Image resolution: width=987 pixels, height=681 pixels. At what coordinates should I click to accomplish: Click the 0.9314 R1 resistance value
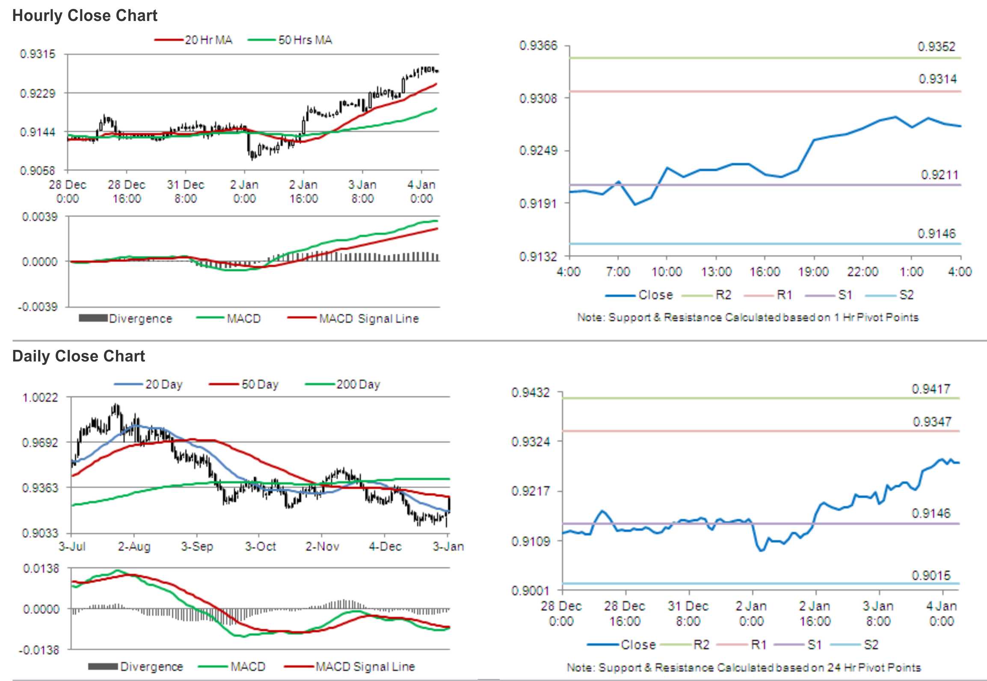tap(938, 79)
